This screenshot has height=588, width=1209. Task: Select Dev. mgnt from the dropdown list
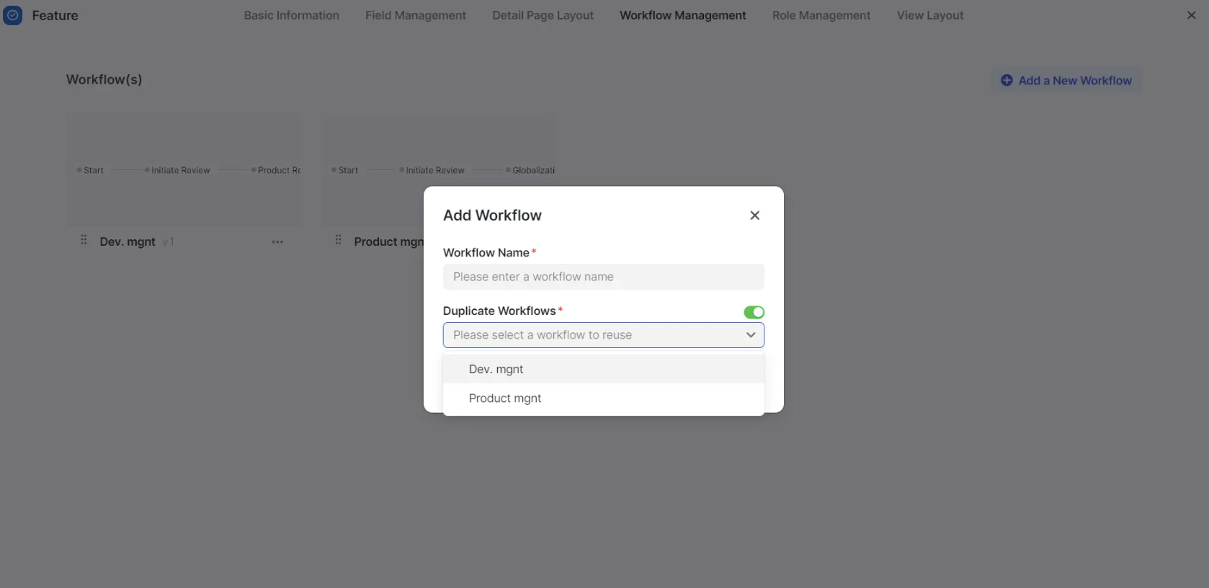(603, 369)
